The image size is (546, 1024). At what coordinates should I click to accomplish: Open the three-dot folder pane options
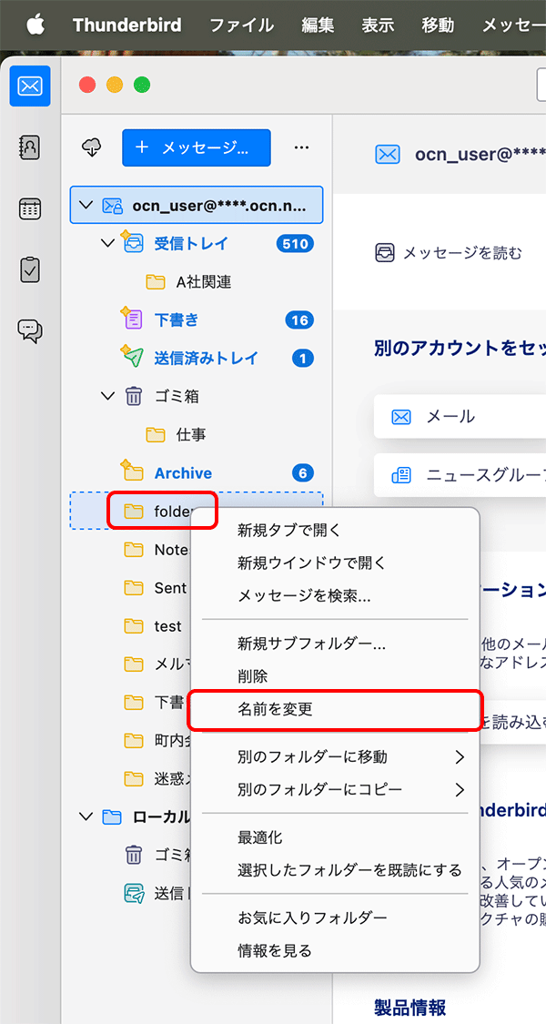302,147
